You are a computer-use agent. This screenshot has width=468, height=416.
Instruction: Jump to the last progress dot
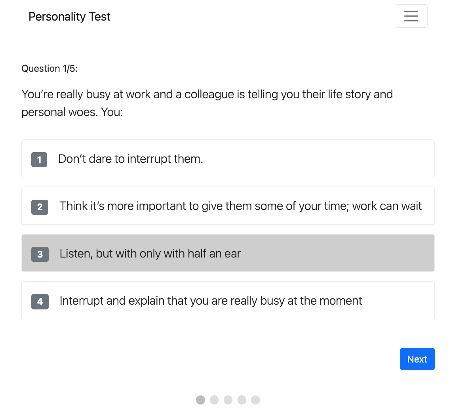coord(256,400)
